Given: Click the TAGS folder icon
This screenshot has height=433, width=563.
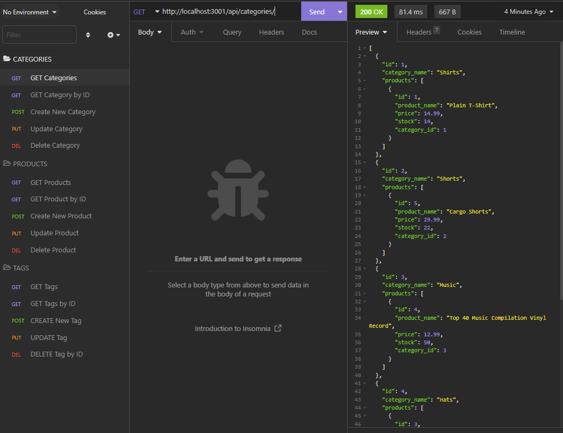Looking at the screenshot, I should (8, 268).
